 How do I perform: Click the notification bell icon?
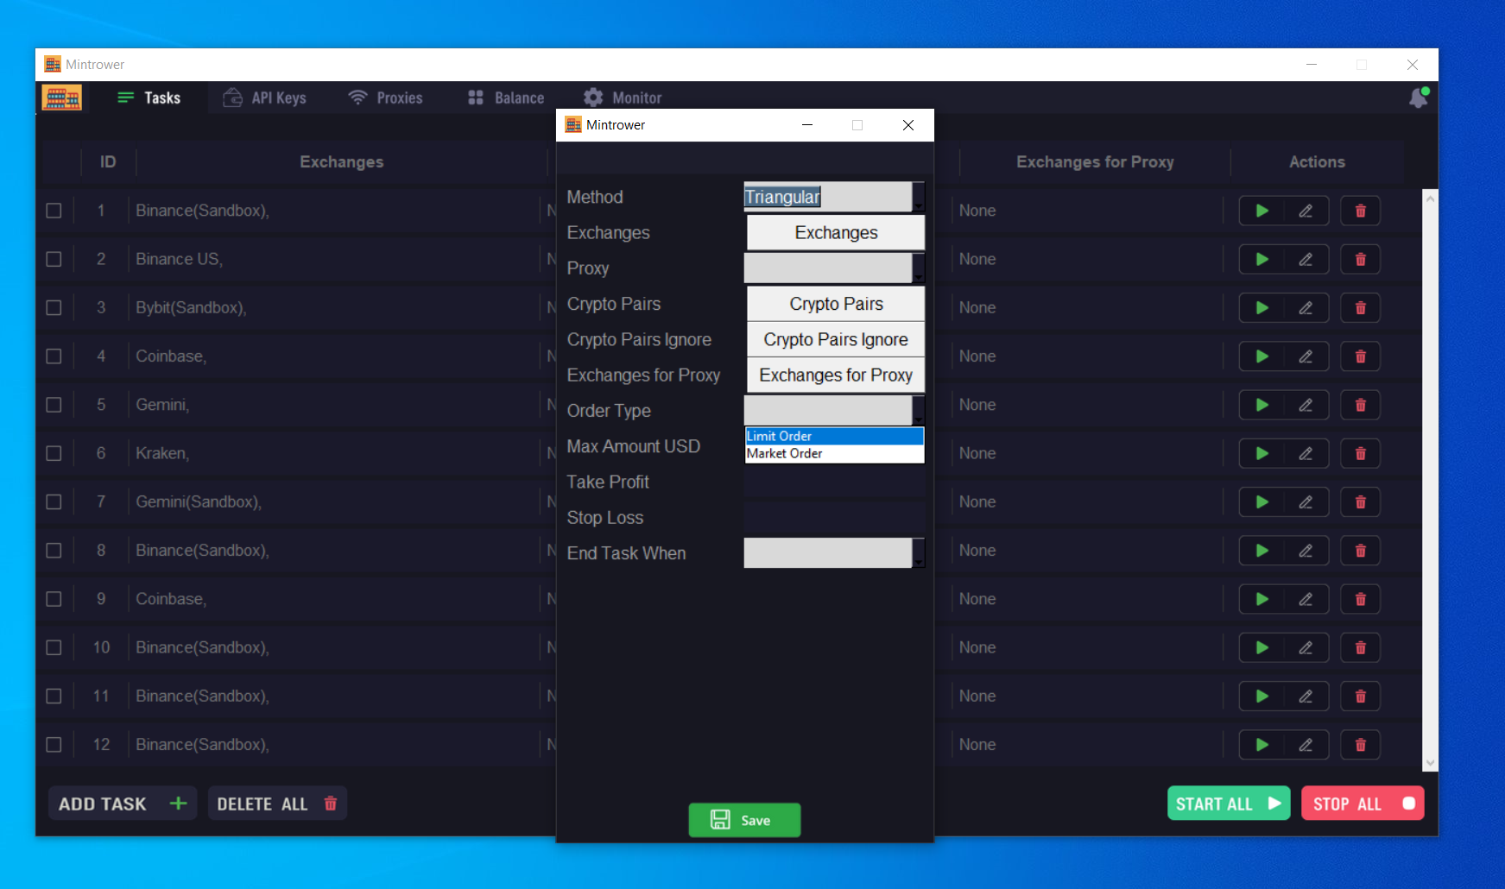click(1418, 98)
